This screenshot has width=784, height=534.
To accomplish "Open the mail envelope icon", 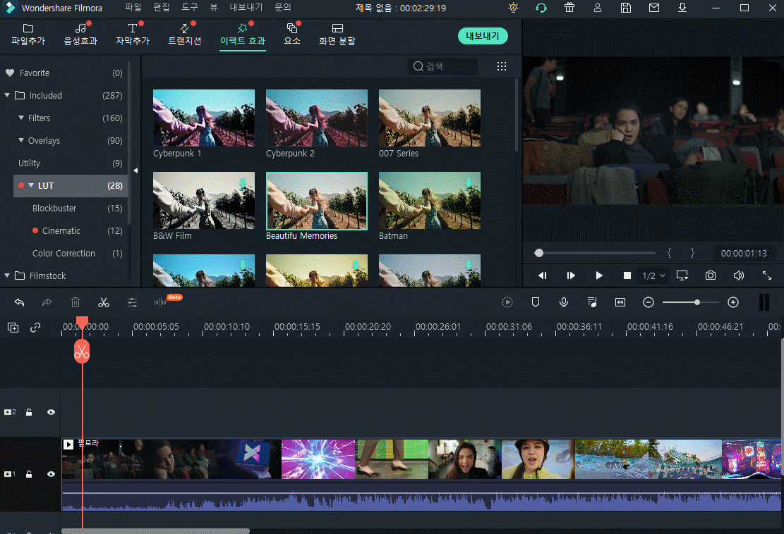I will 654,8.
